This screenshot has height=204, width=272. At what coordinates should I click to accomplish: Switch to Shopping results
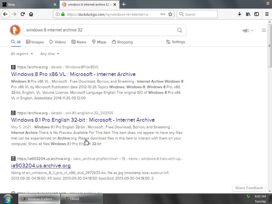(x=122, y=42)
